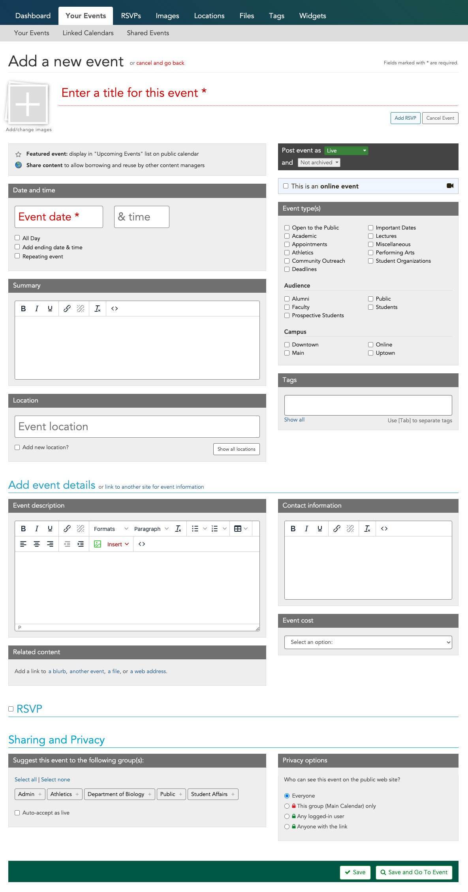
Task: Click the insert link icon in Summary toolbar
Action: tap(67, 309)
